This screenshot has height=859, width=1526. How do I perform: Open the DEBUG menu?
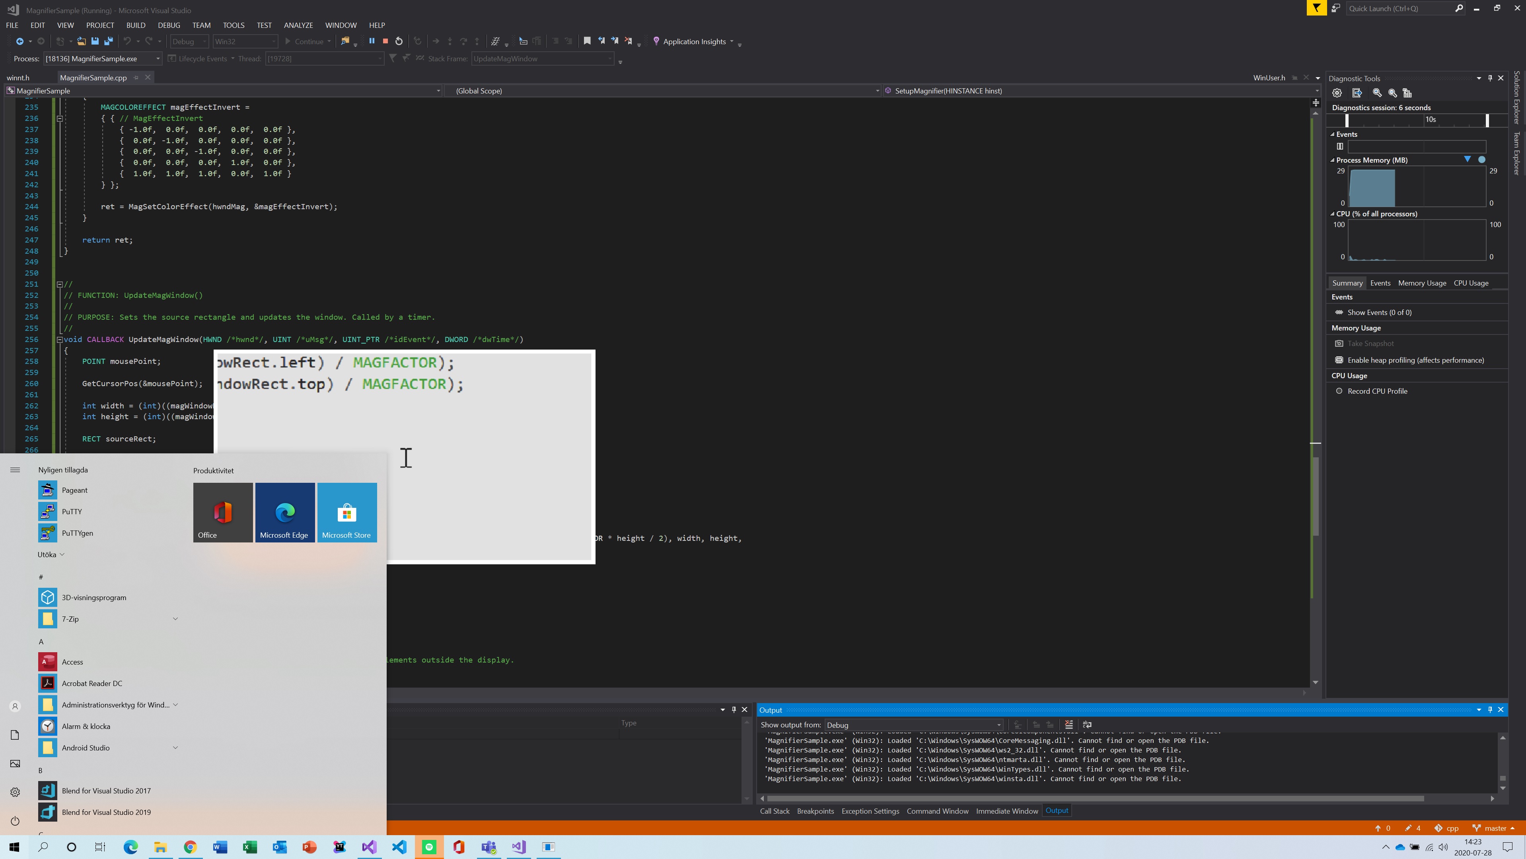tap(169, 25)
